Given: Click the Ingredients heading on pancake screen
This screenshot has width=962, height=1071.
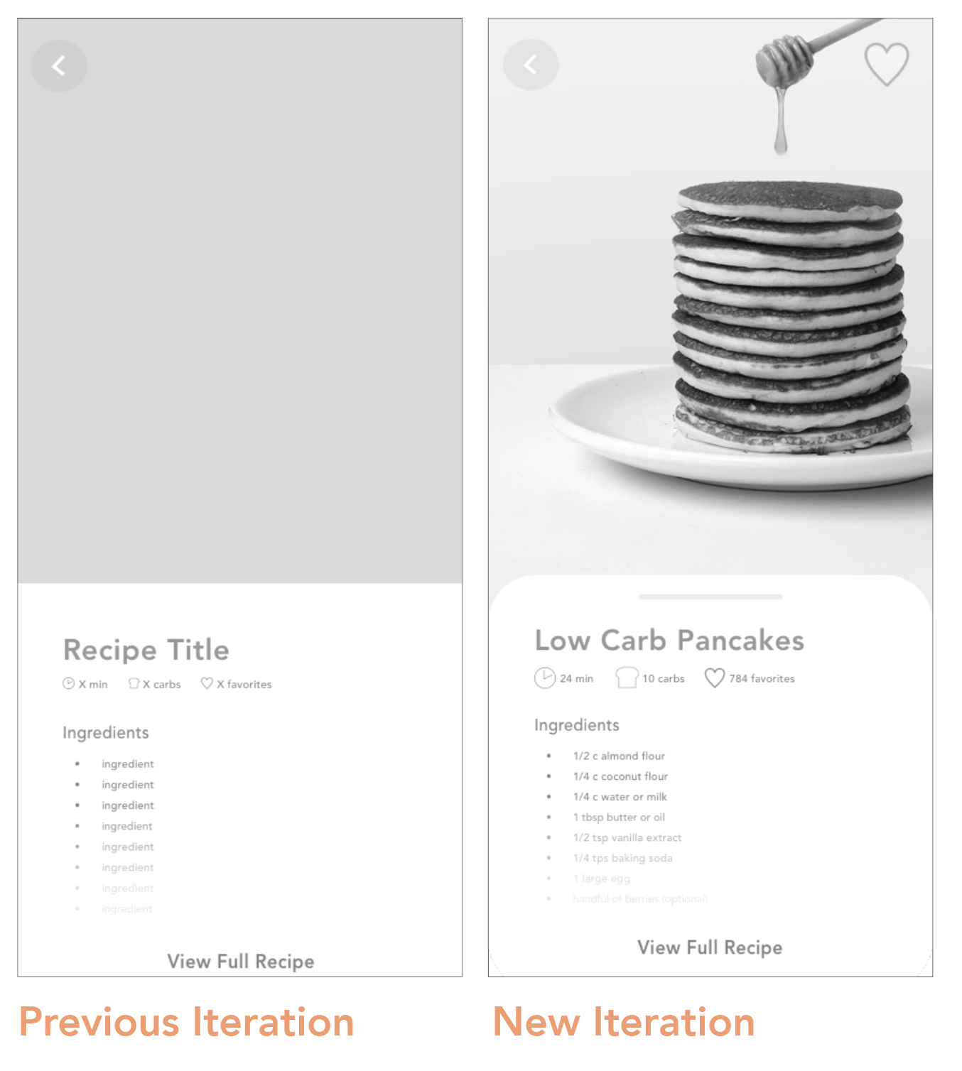Looking at the screenshot, I should pos(577,725).
